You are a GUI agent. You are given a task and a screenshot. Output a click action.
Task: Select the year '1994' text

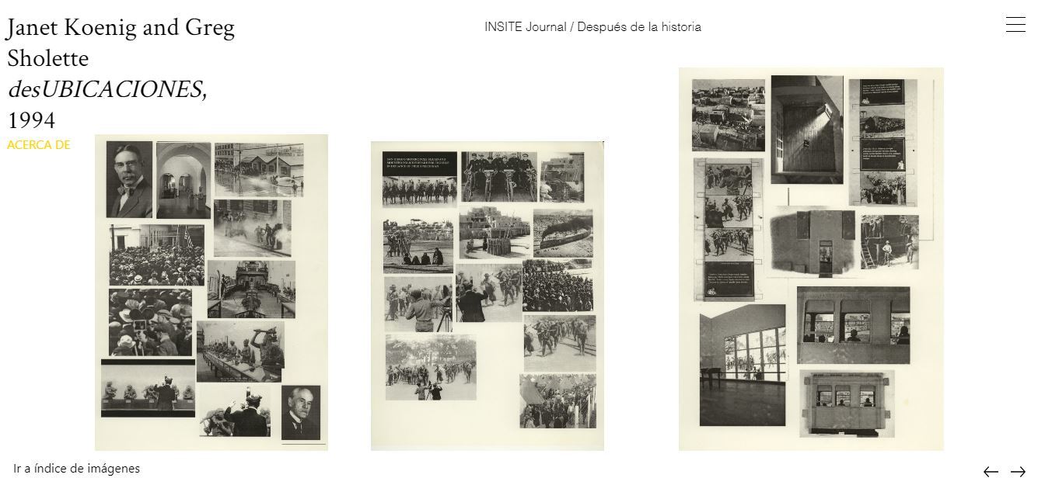31,120
